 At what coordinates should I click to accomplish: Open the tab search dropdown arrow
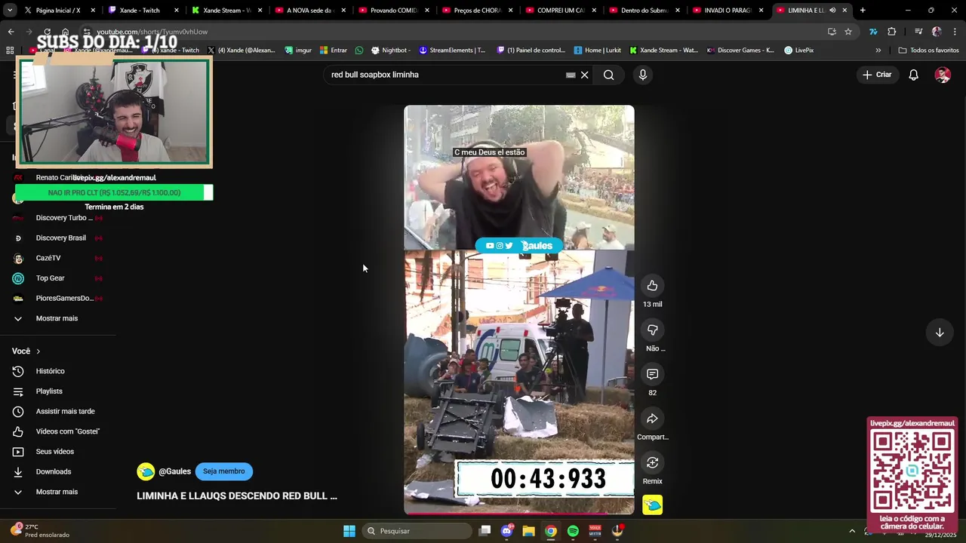(x=9, y=11)
